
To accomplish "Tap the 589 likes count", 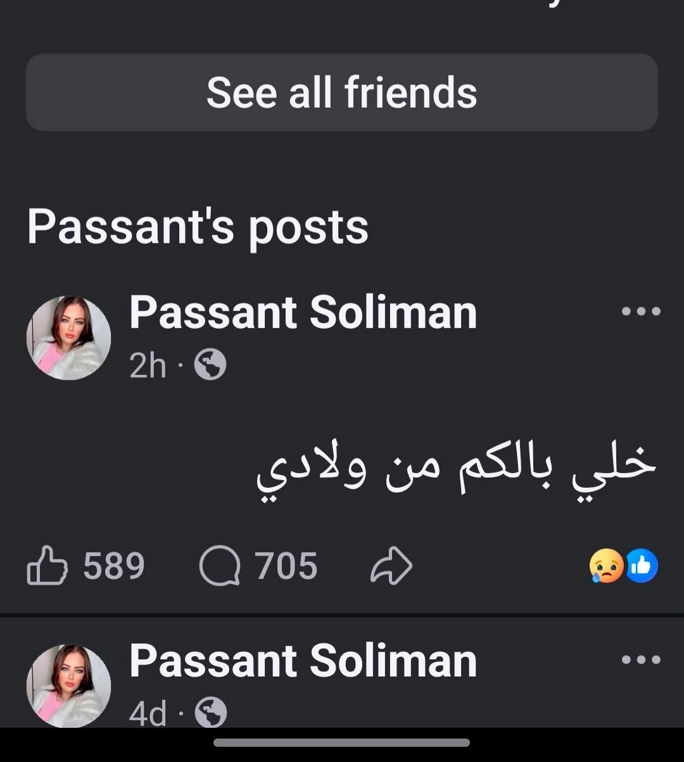I will 114,566.
